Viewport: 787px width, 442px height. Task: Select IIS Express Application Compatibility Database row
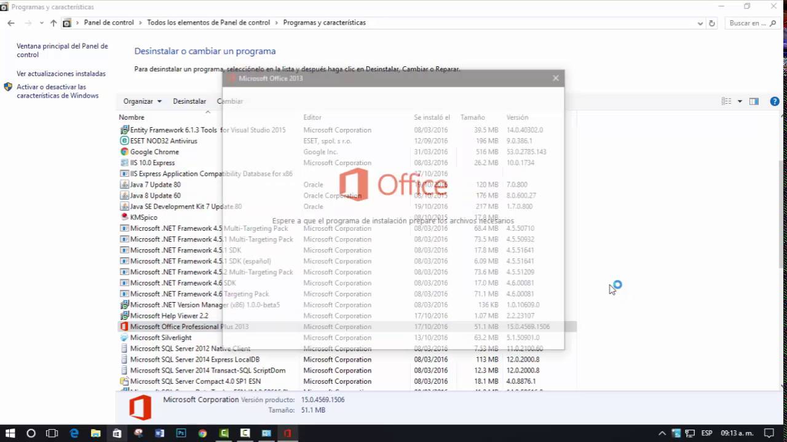347,174
